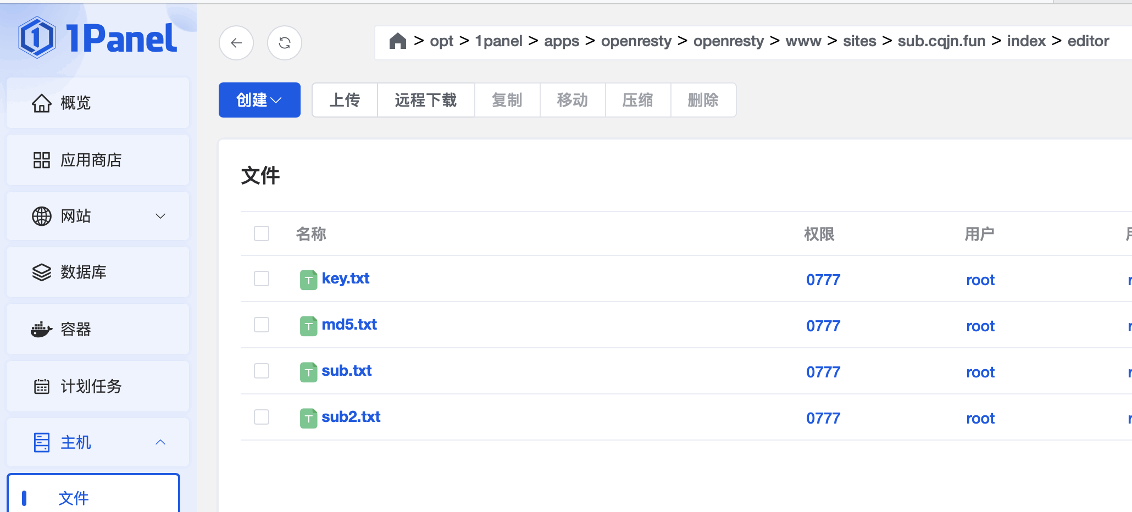Check the box for key.txt
1132x512 pixels.
pos(262,279)
